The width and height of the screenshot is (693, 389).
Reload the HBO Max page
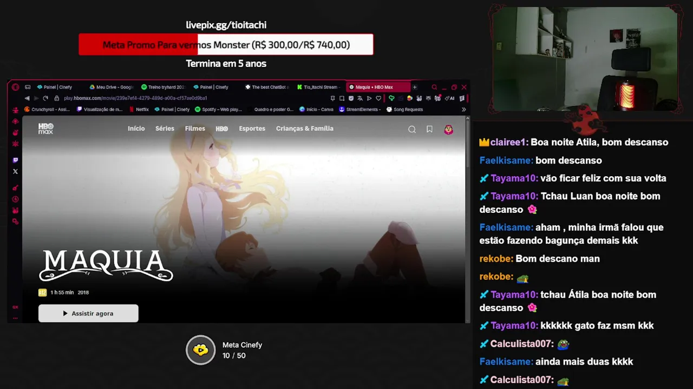coord(45,98)
